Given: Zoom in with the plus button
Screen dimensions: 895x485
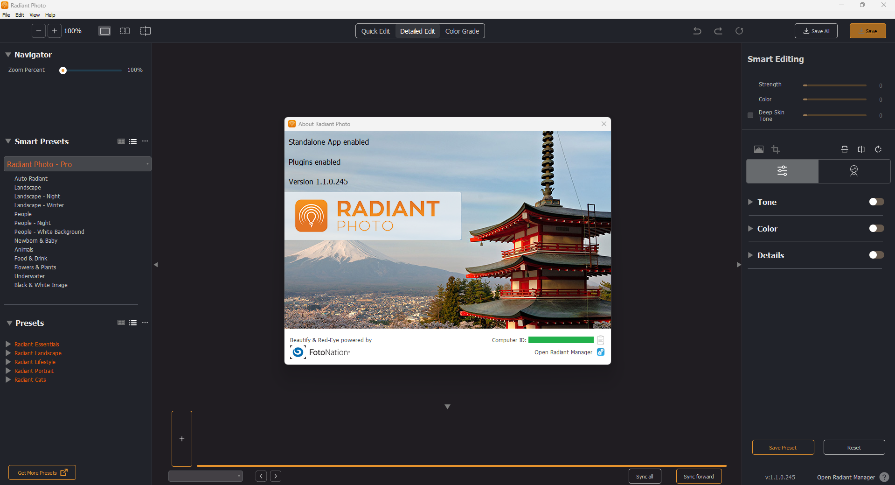Looking at the screenshot, I should [x=55, y=31].
